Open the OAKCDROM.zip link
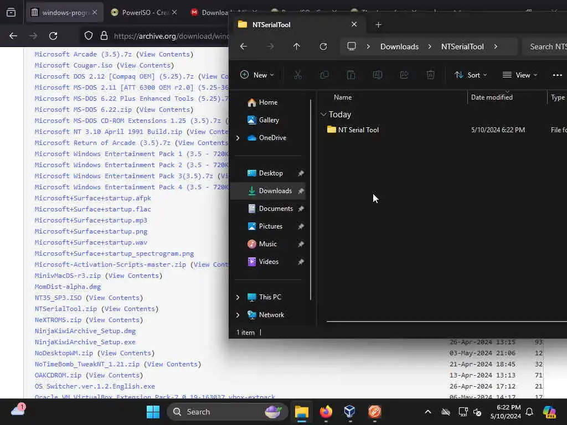This screenshot has width=567, height=425. pos(58,375)
